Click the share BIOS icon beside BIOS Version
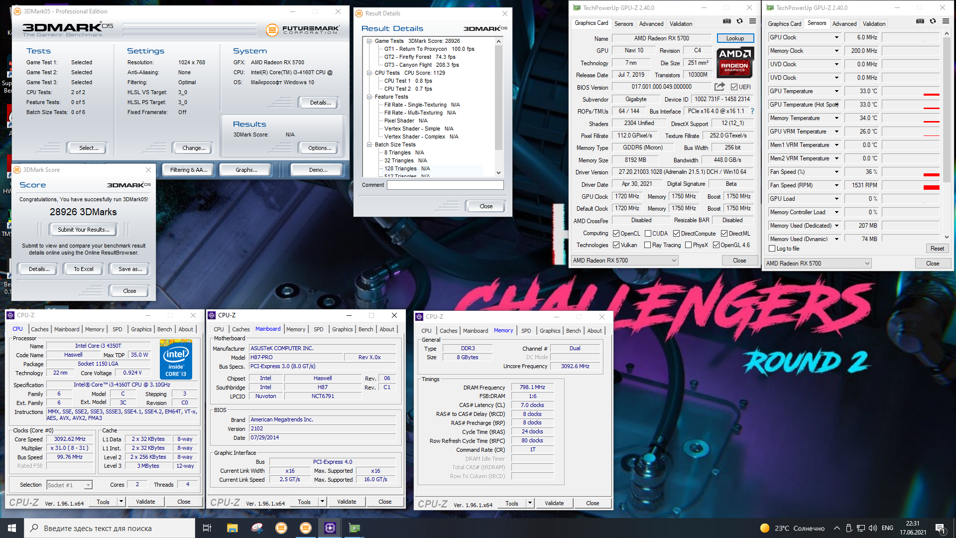Screen dimensions: 956x538 [719, 87]
